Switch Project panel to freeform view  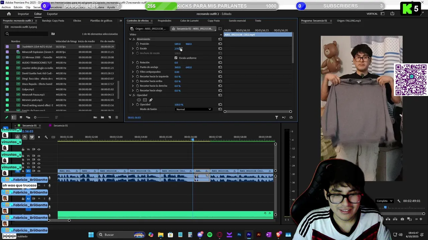pyautogui.click(x=28, y=117)
